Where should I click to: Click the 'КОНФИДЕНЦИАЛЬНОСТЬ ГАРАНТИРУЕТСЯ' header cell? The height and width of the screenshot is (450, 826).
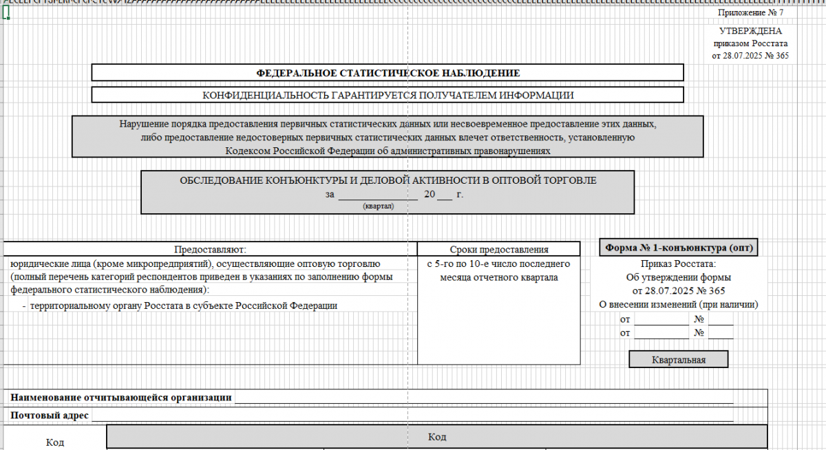point(388,95)
